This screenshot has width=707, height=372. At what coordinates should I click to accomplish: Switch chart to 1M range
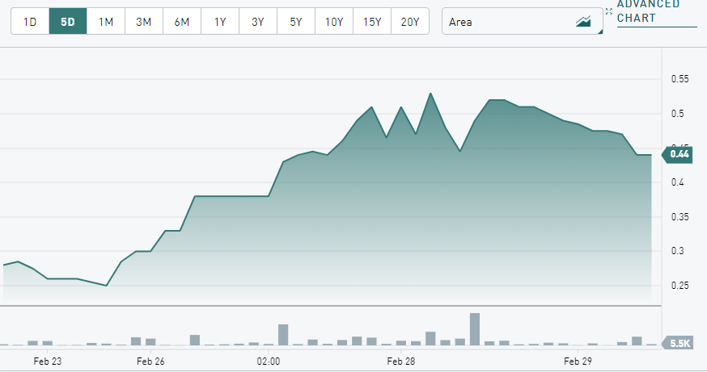tap(105, 21)
